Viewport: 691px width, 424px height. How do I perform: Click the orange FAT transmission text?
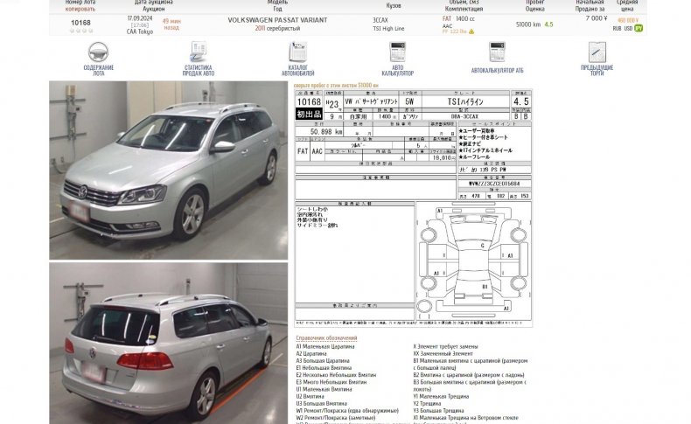tap(447, 19)
